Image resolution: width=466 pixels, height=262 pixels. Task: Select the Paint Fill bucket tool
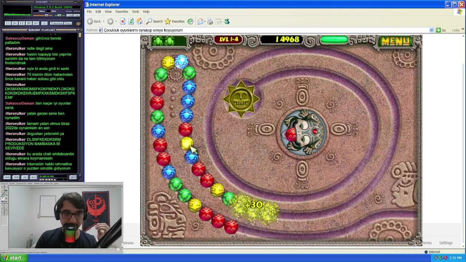point(6,191)
